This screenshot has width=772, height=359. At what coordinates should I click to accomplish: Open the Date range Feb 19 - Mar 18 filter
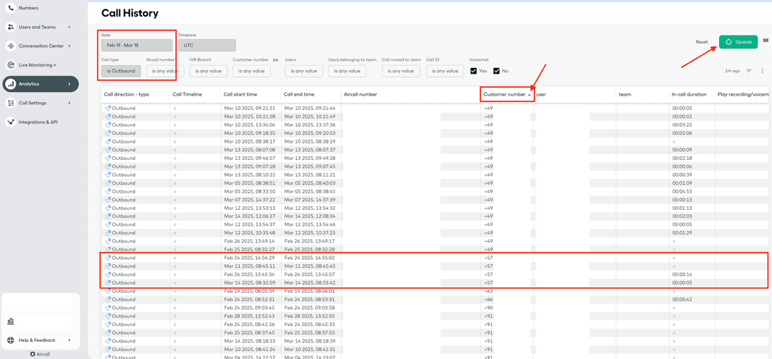137,45
